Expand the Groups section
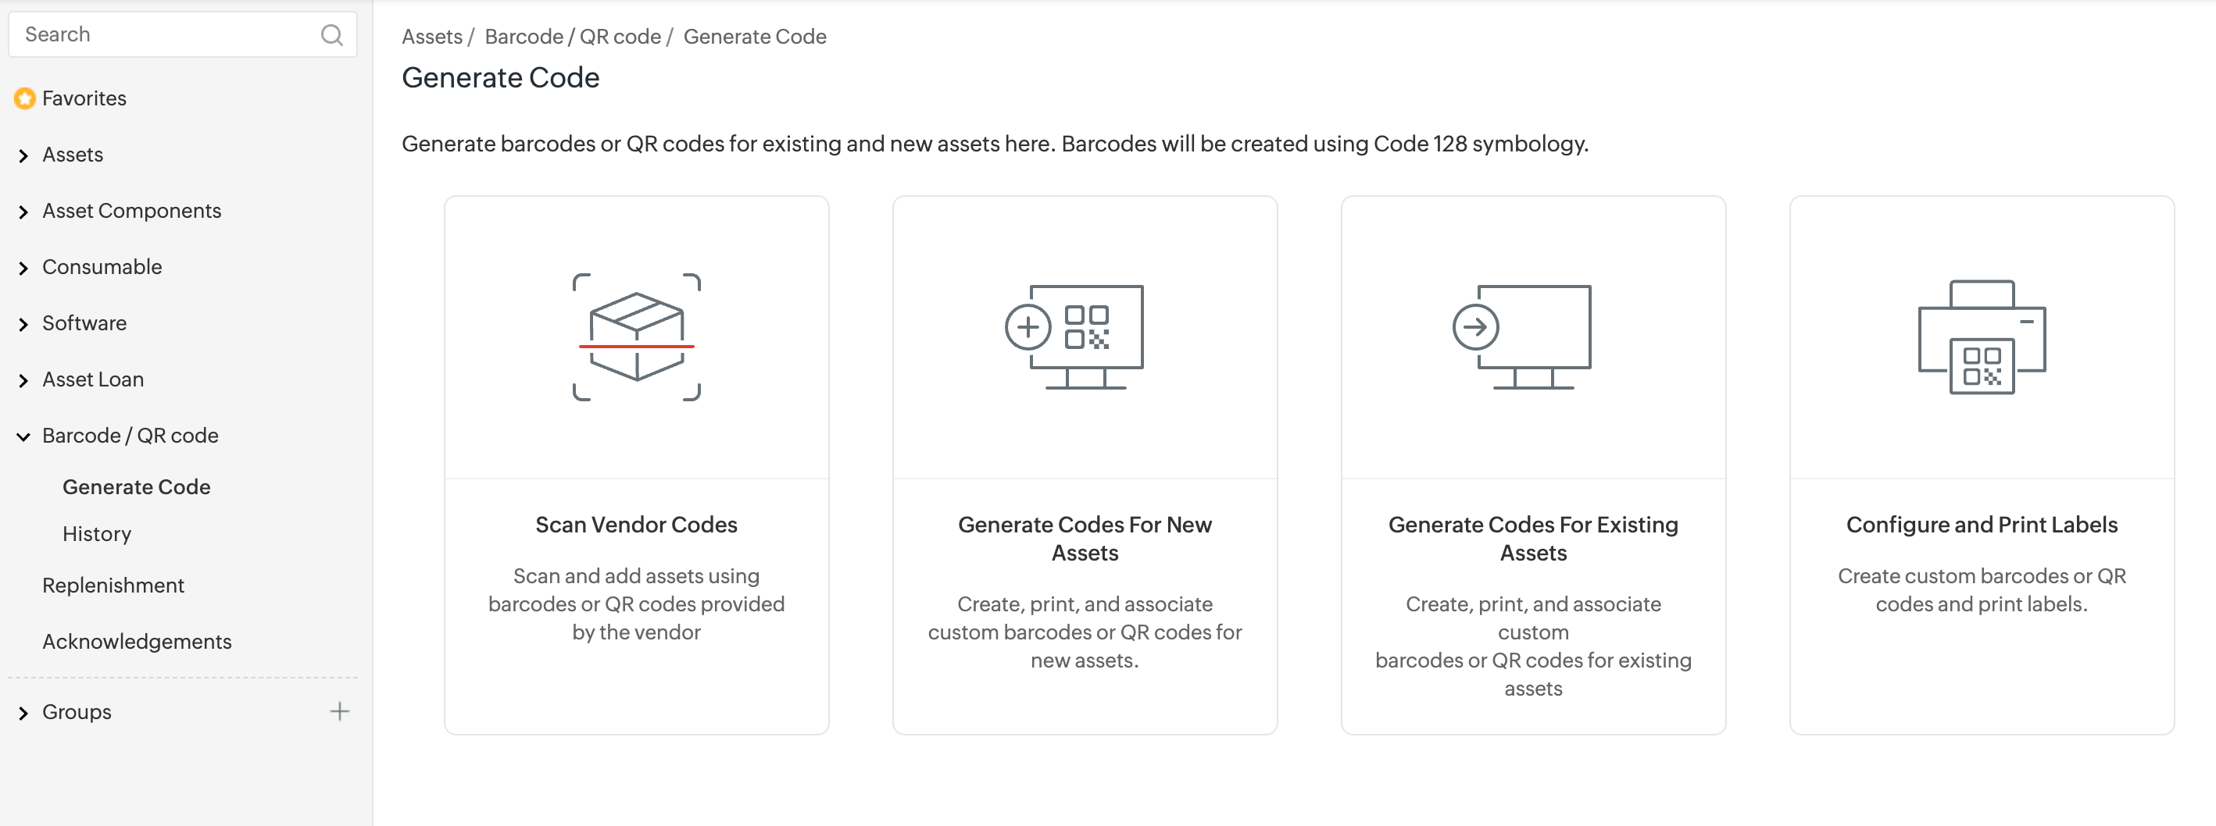 24,713
